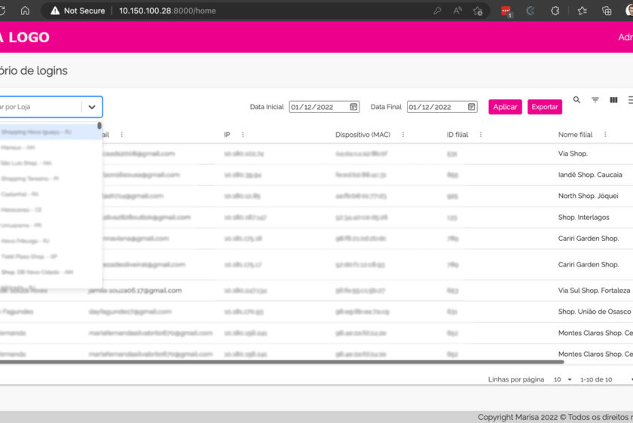Click the 1-10 de 10 pagination text
The width and height of the screenshot is (633, 423).
pyautogui.click(x=596, y=379)
